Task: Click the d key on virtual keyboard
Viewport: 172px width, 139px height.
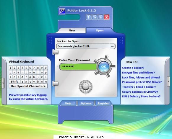Action: (x=22, y=77)
